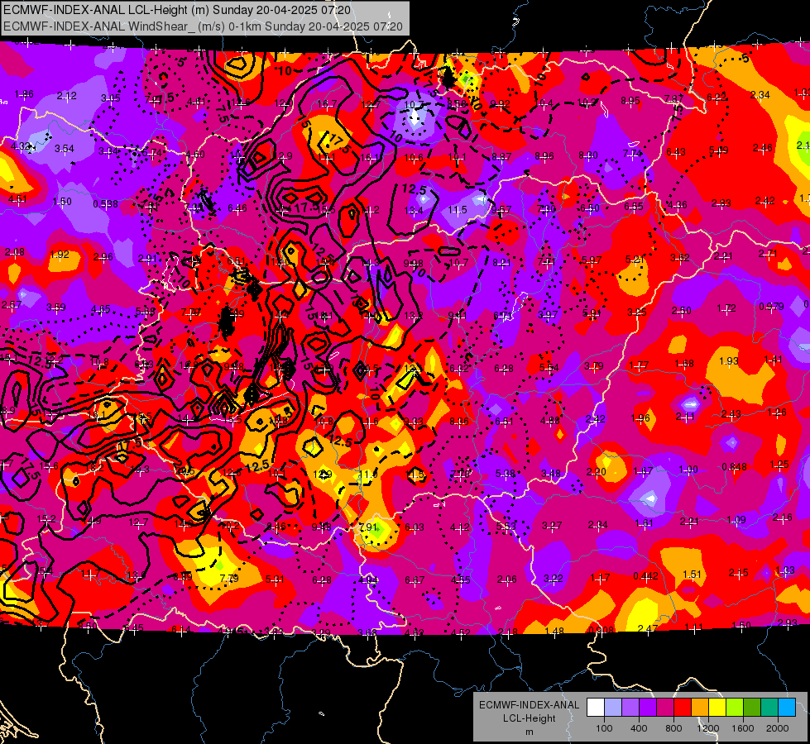Click the grid value 1.67
This screenshot has width=810, height=744.
[x=643, y=470]
